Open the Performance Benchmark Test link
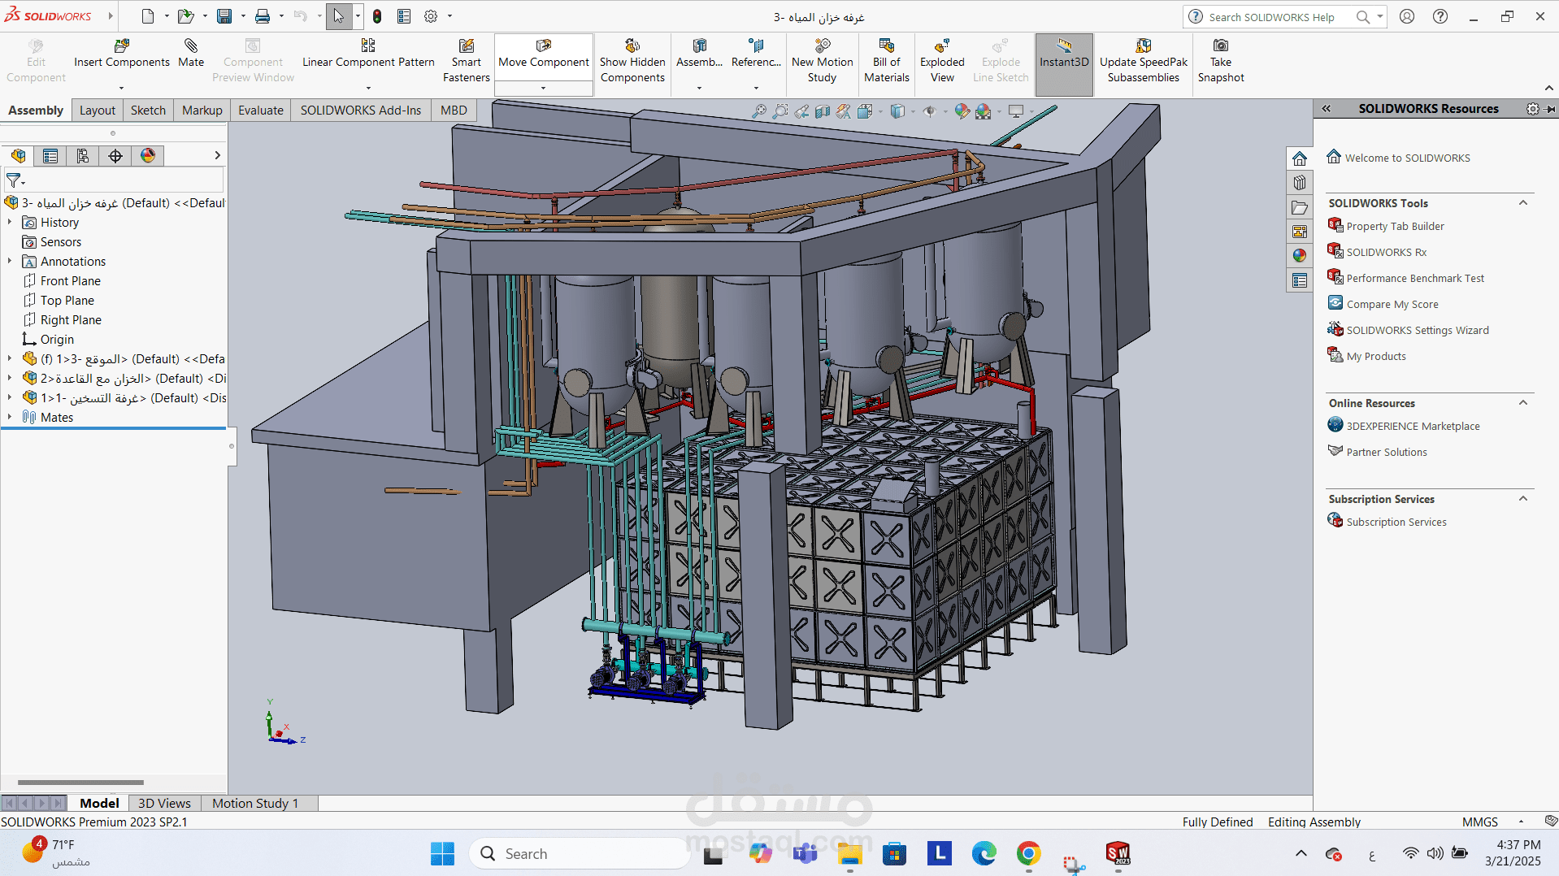This screenshot has height=876, width=1559. [1415, 278]
